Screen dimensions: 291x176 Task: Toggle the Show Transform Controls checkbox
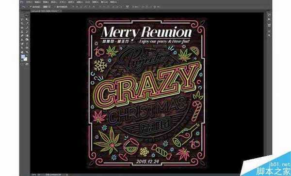point(55,7)
